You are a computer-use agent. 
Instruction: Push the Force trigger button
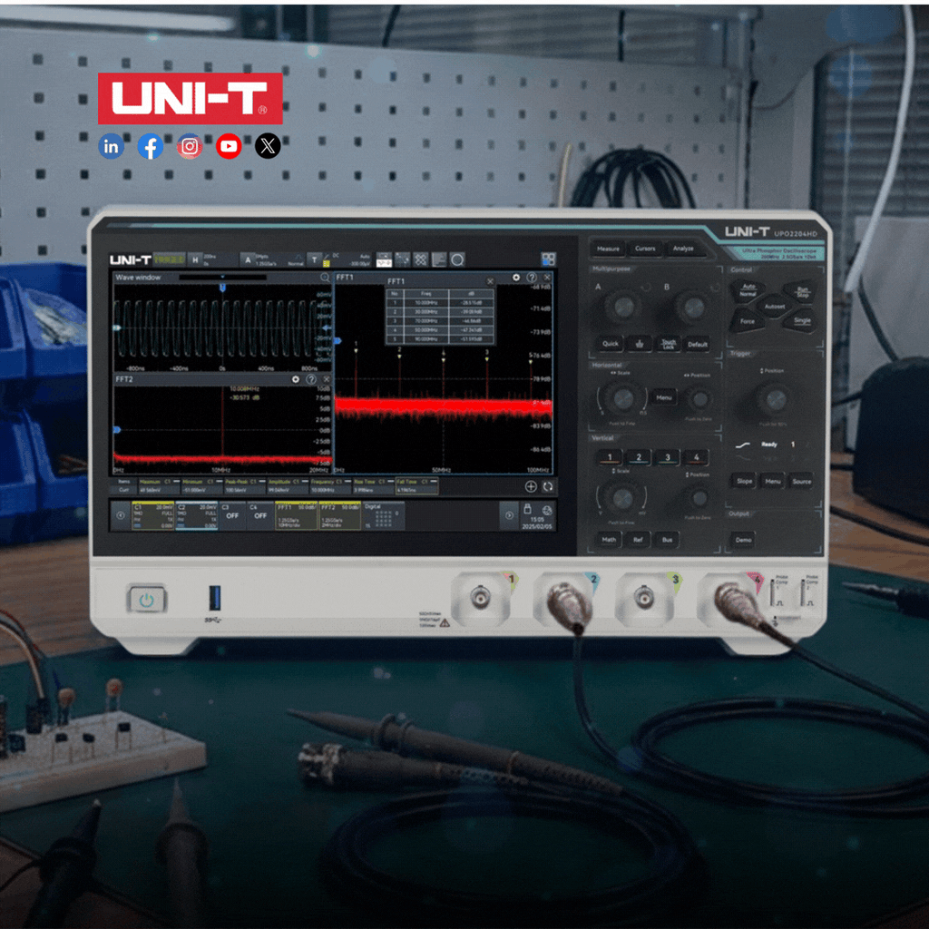tap(748, 322)
